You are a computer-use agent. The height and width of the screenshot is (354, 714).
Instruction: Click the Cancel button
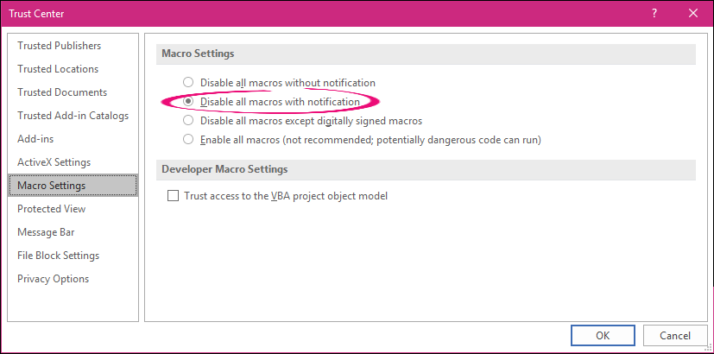click(x=675, y=335)
